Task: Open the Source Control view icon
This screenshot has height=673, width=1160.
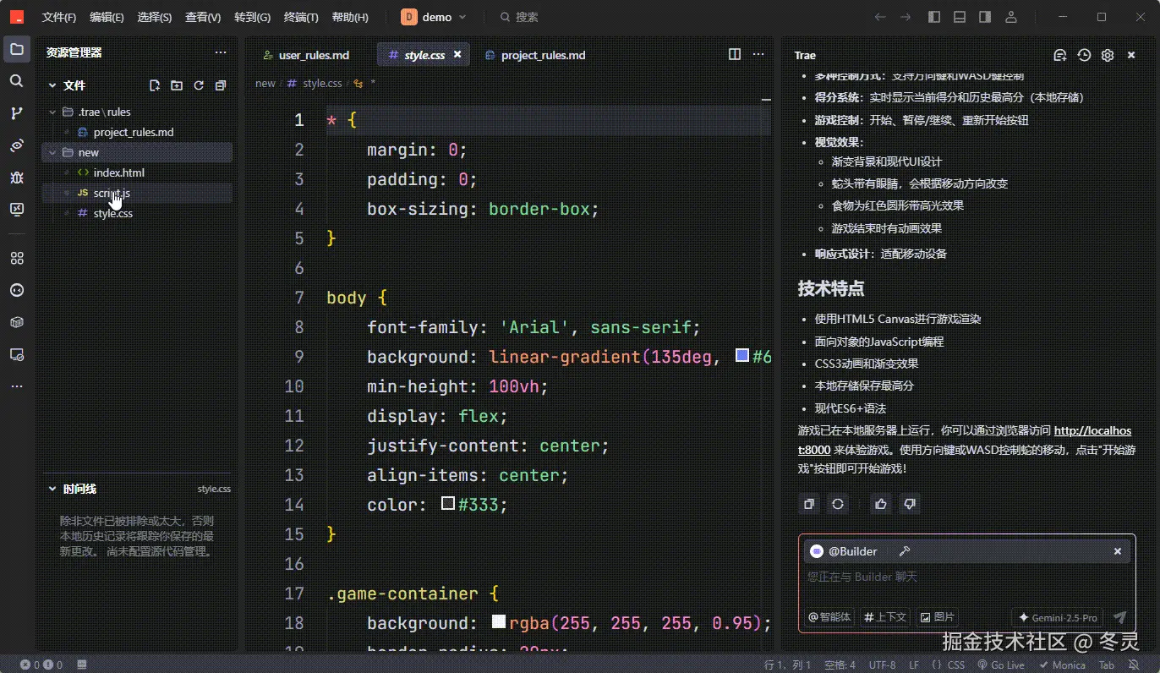Action: click(x=17, y=113)
